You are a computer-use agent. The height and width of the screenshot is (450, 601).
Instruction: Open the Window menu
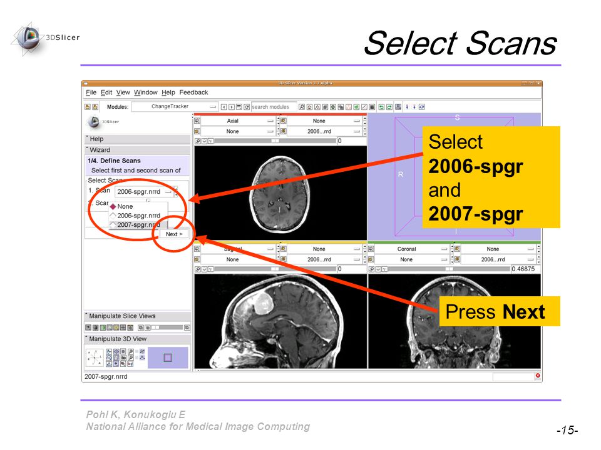[x=146, y=92]
